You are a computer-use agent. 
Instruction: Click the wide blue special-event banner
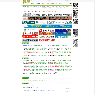[47, 26]
